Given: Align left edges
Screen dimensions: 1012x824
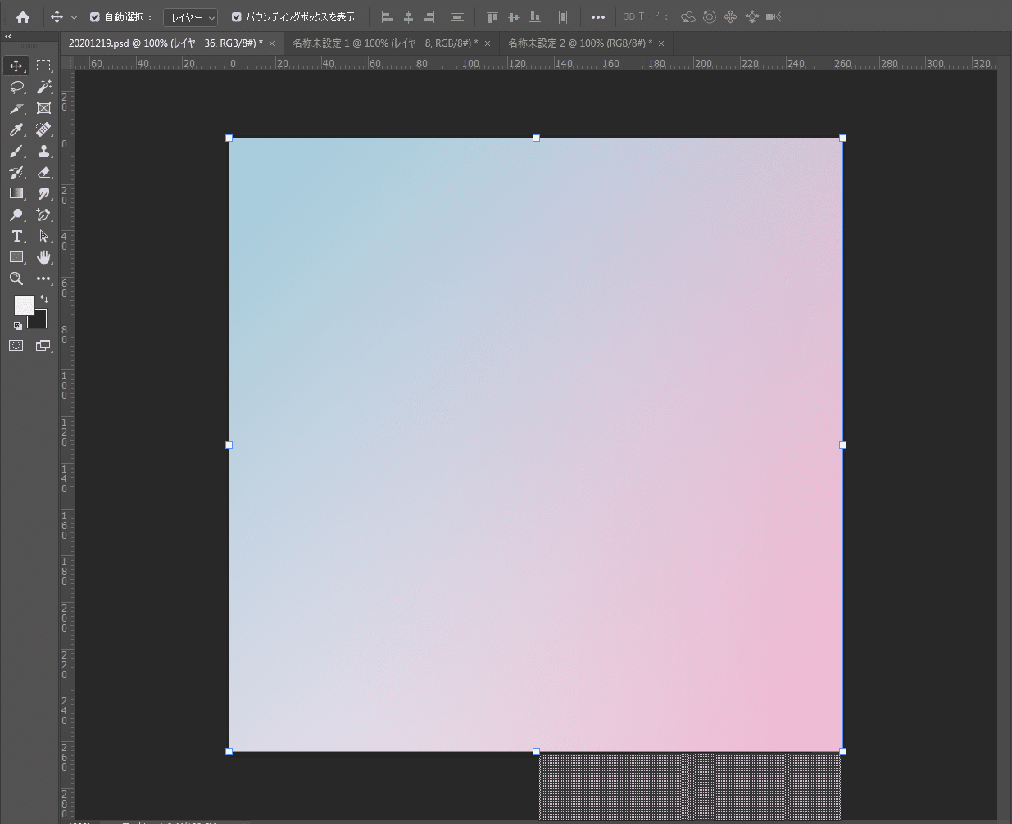Looking at the screenshot, I should click(388, 17).
